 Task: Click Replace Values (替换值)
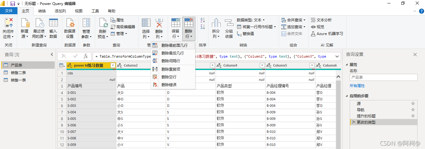(245, 33)
